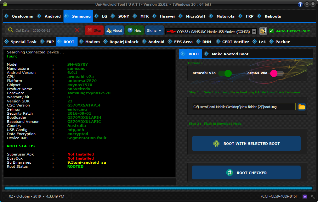This screenshot has width=318, height=202.
Task: Click the search magnifier icon
Action: tap(11, 30)
